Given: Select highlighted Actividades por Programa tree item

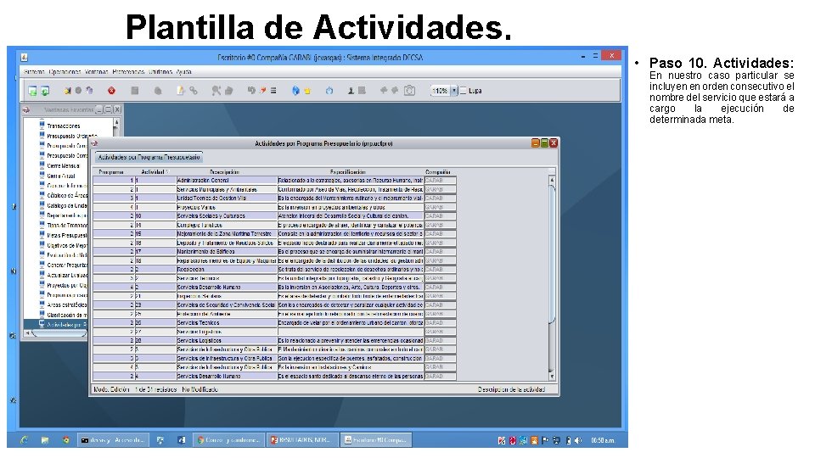Looking at the screenshot, I should point(67,325).
